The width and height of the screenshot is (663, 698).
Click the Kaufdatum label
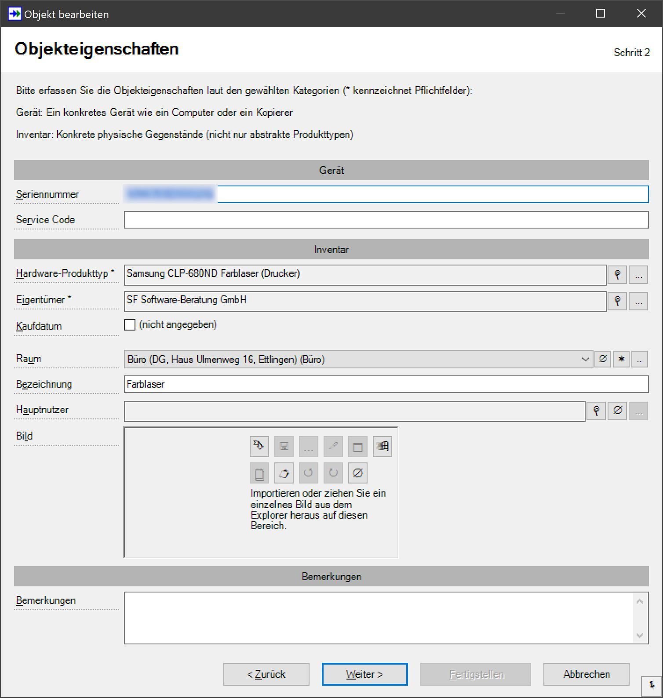[39, 326]
